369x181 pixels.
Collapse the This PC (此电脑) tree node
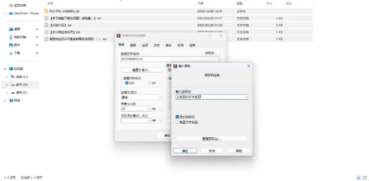pyautogui.click(x=5, y=69)
